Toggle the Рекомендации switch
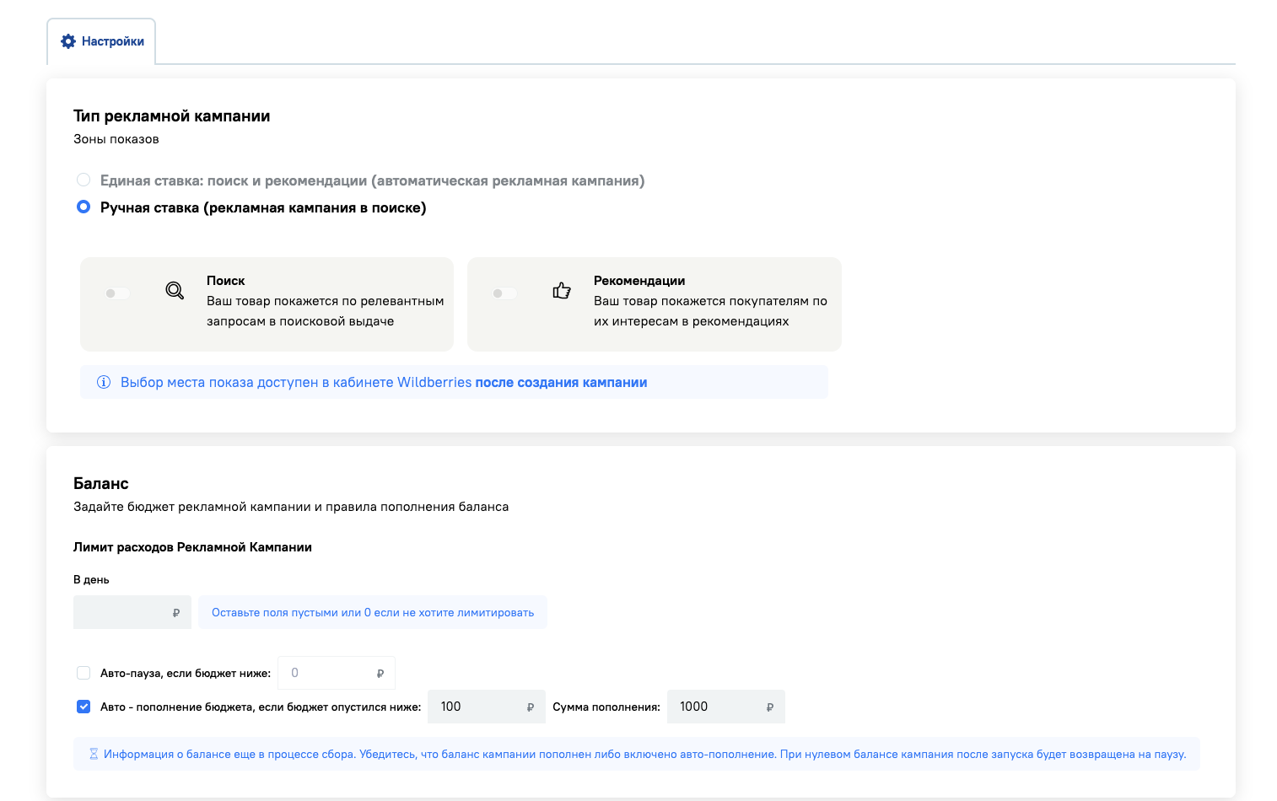 504,293
